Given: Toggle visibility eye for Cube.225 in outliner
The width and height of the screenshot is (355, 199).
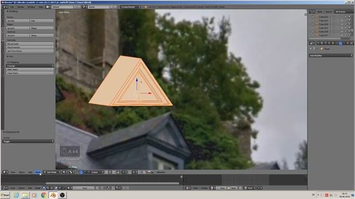Looking at the screenshot, I should (x=342, y=28).
